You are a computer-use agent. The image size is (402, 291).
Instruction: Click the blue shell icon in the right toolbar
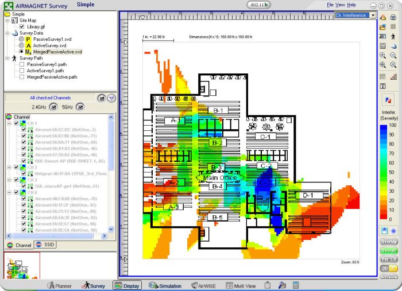tap(393, 46)
